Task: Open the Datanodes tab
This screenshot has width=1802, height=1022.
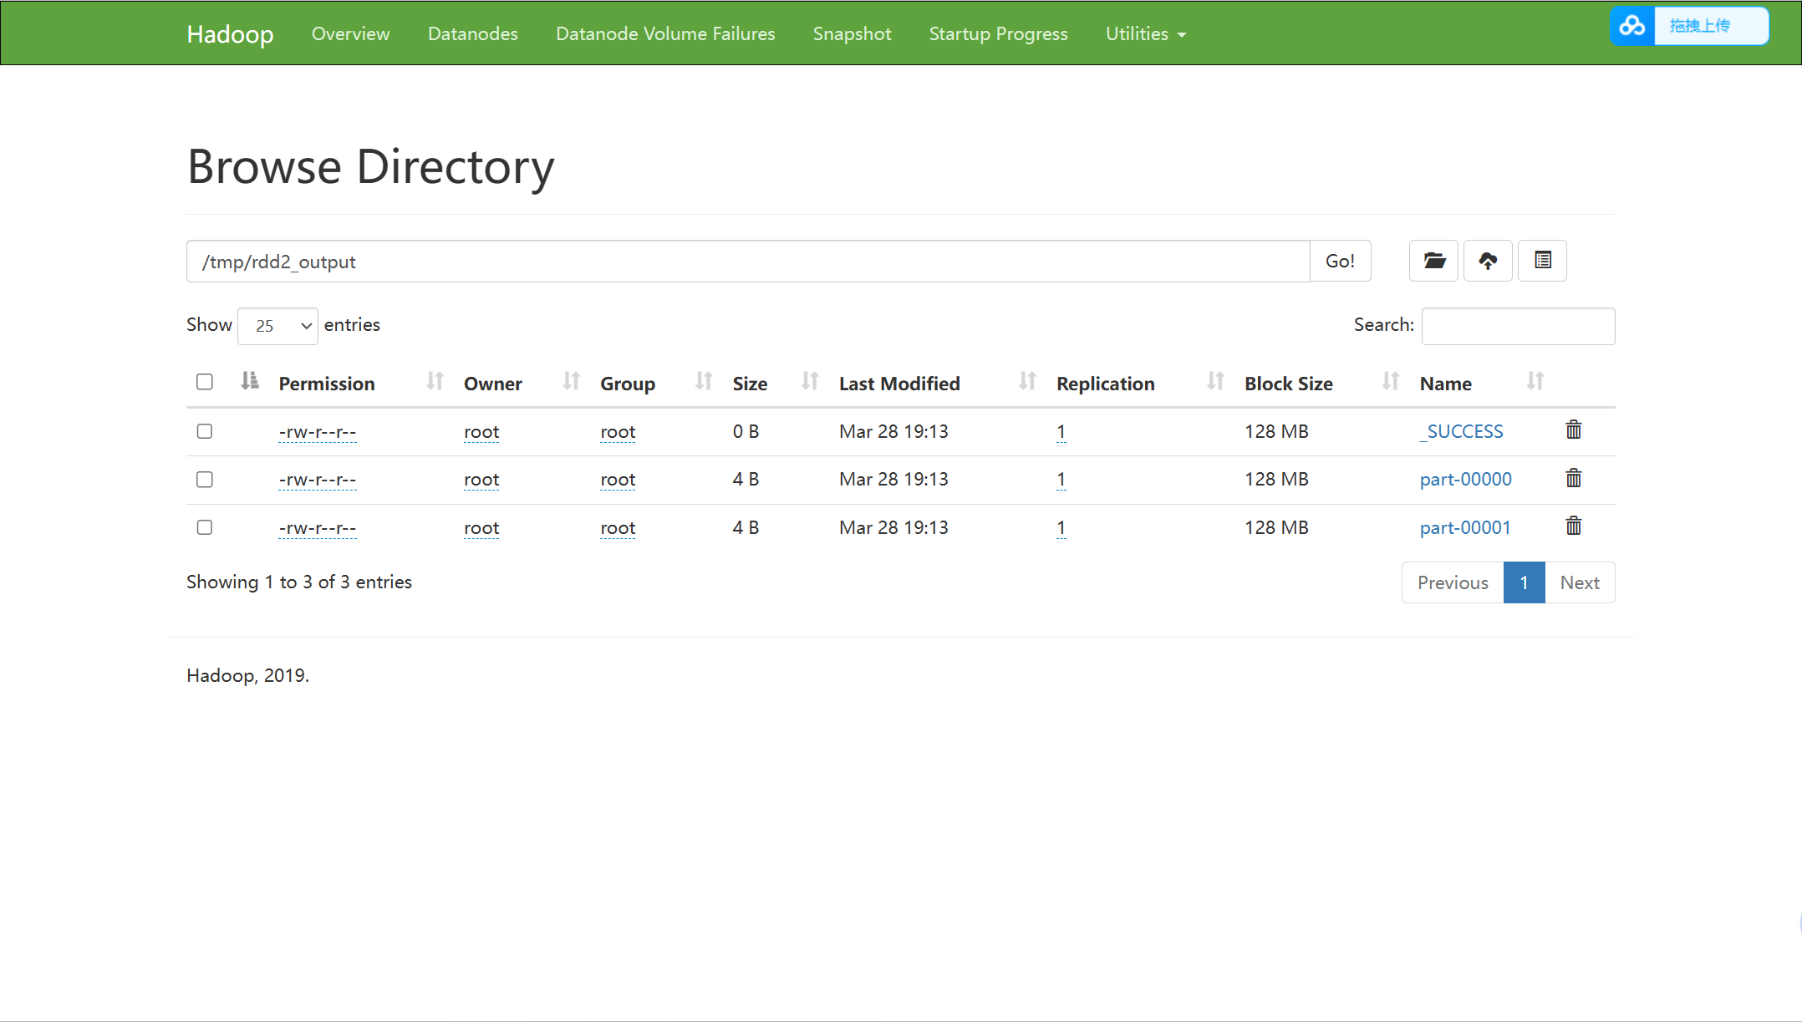Action: (x=472, y=34)
